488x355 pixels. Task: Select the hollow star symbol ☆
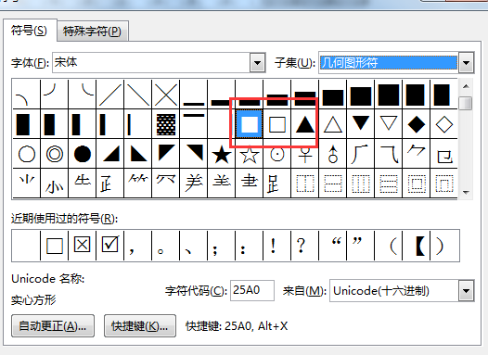pos(250,154)
